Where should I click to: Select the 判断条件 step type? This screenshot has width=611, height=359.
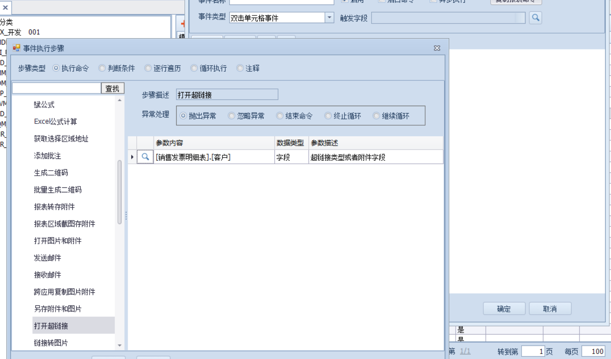pyautogui.click(x=102, y=69)
